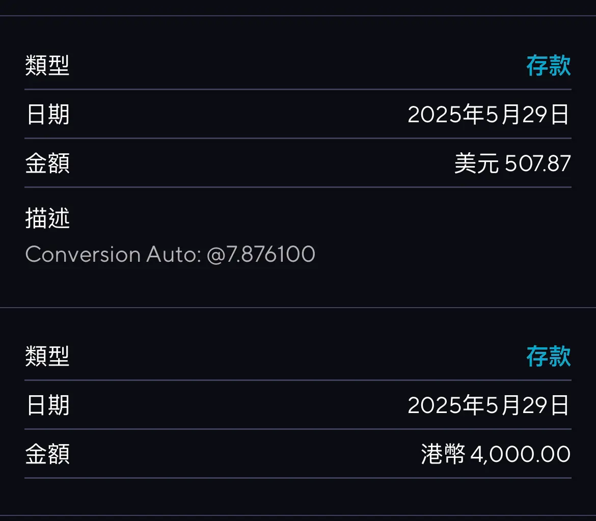Tap the Conversion Auto: @7.876100 text
Screen dimensions: 596x521
[x=170, y=254]
